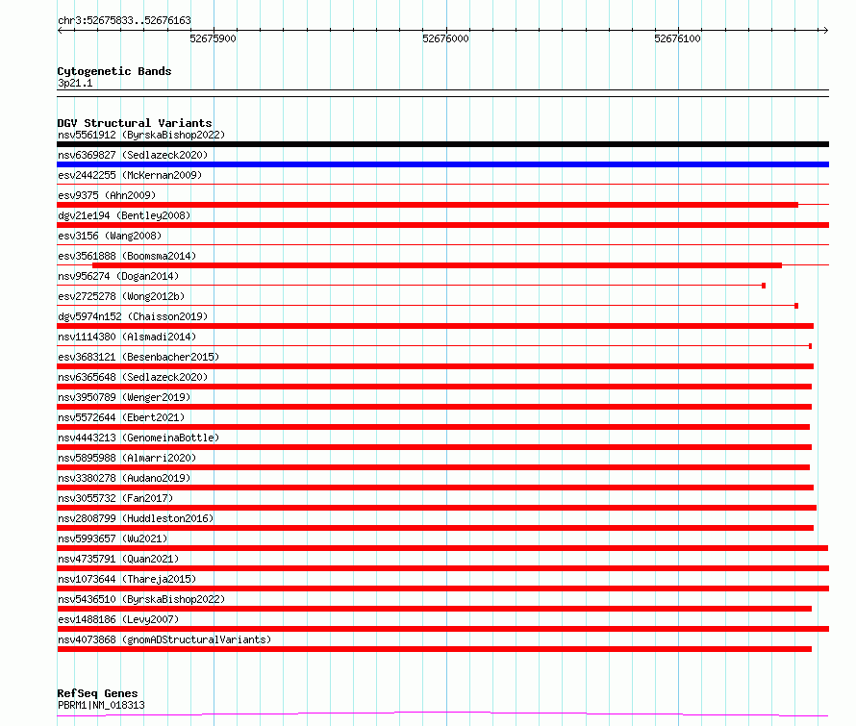Click the end marker of the nsv1114380 line
856x726 pixels.
(x=810, y=346)
